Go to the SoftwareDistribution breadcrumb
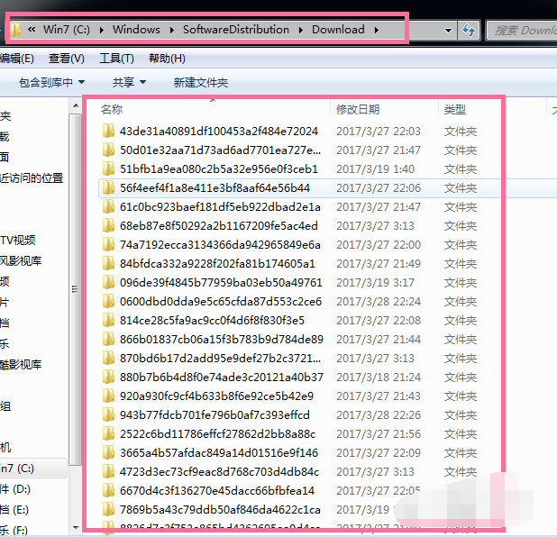 pos(236,30)
